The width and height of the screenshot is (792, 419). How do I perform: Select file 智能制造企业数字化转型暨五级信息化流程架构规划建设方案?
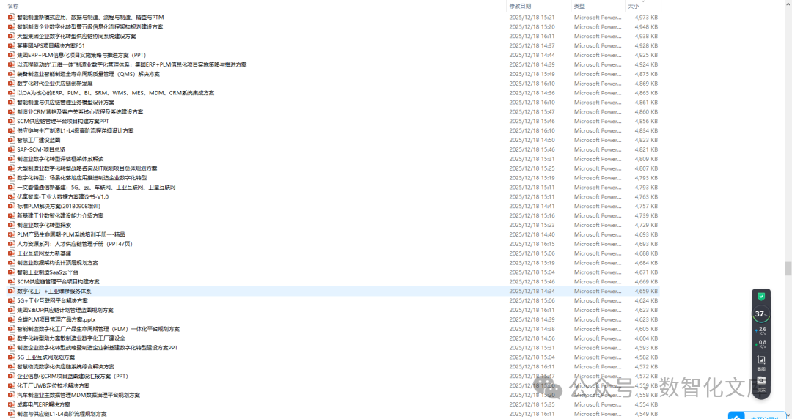tap(90, 27)
